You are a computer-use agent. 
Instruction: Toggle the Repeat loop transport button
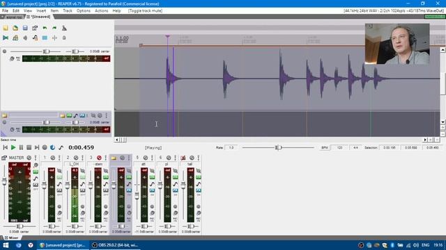tap(53, 147)
